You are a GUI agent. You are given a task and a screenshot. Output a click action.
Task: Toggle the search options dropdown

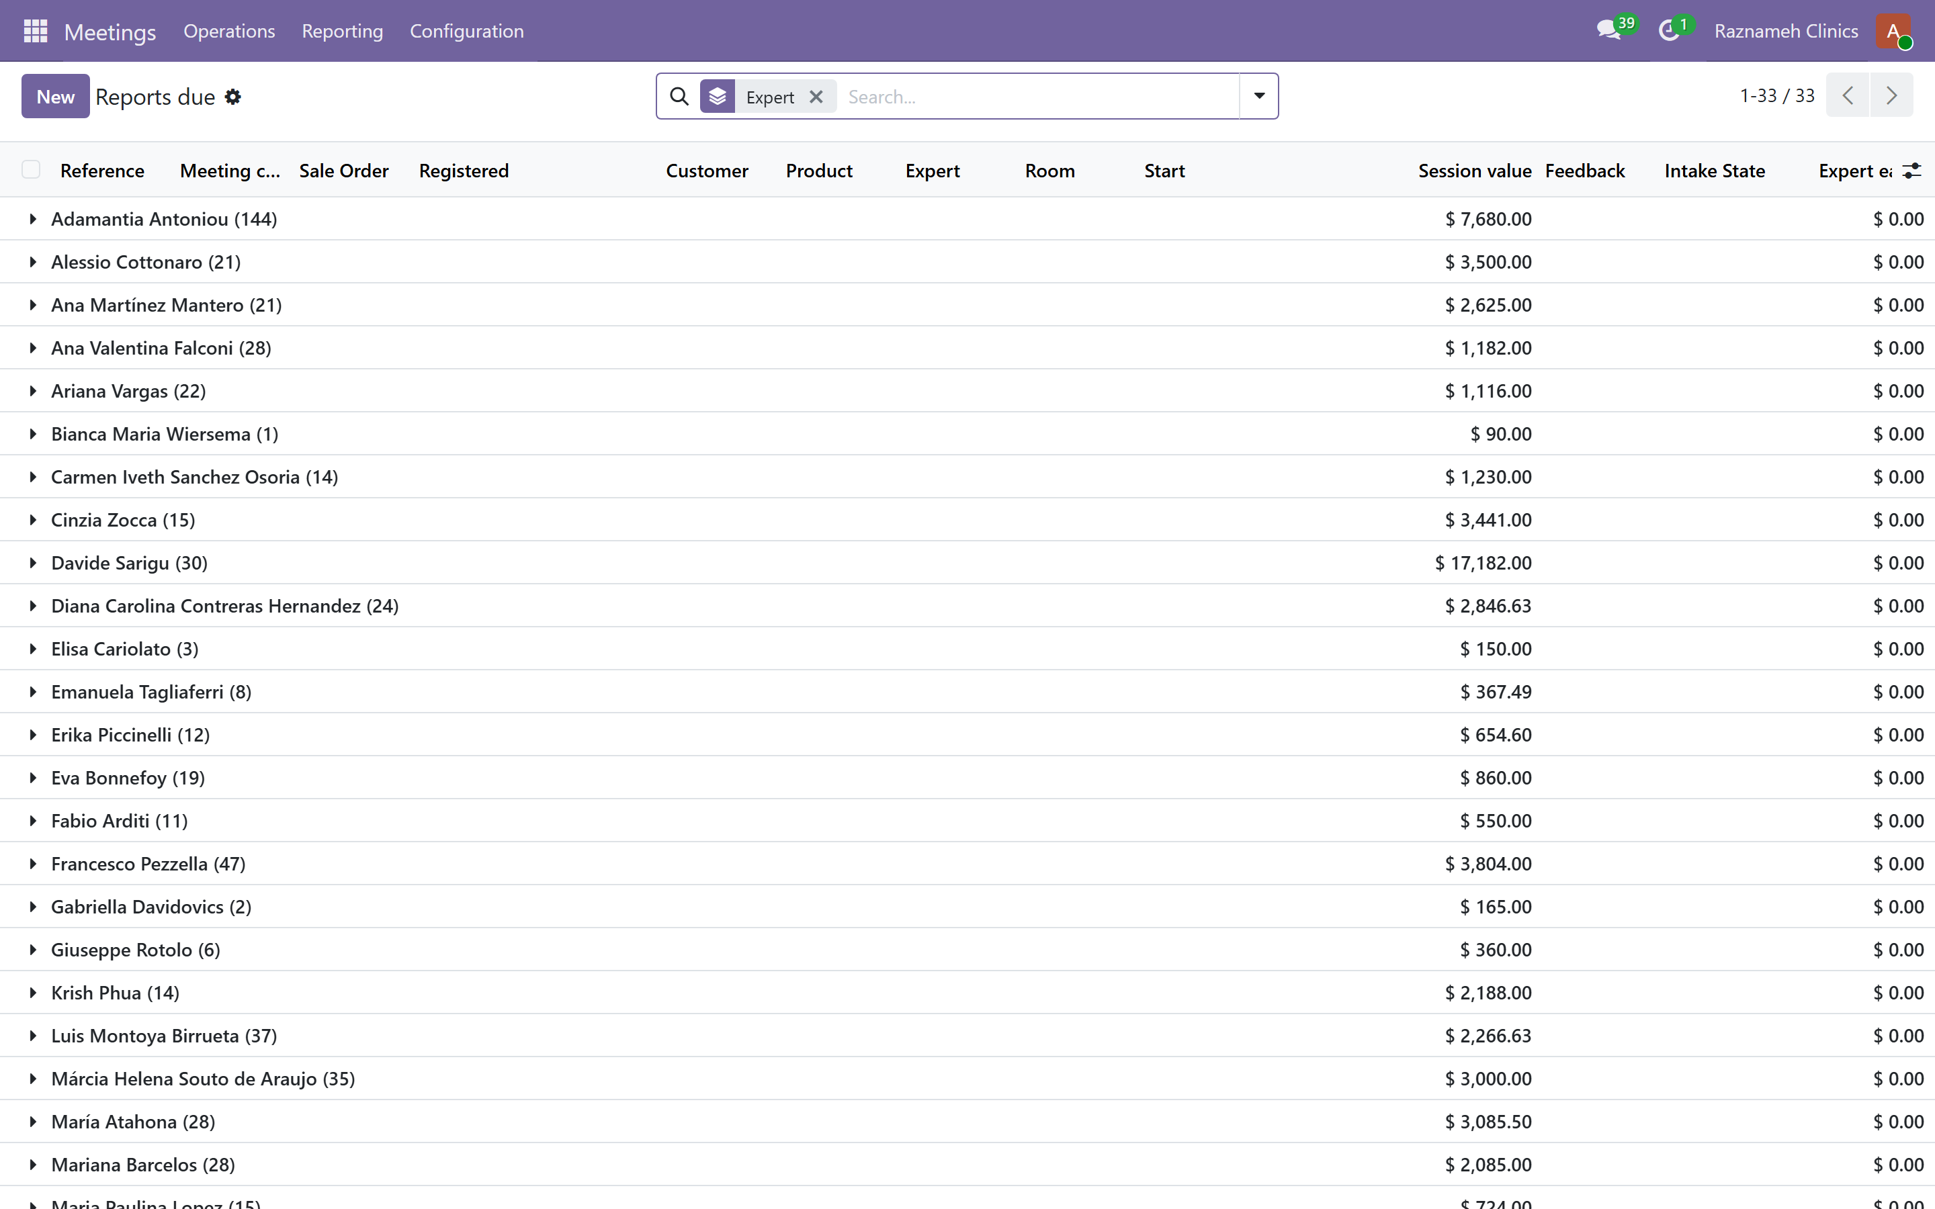click(x=1258, y=96)
